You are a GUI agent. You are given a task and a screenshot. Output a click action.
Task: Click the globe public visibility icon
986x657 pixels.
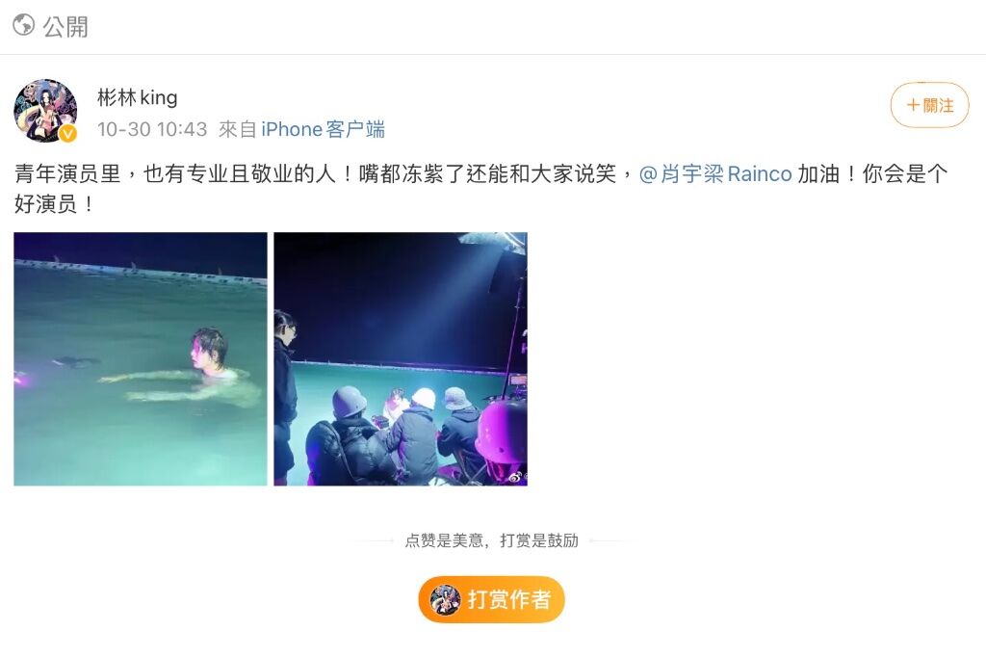click(x=24, y=25)
